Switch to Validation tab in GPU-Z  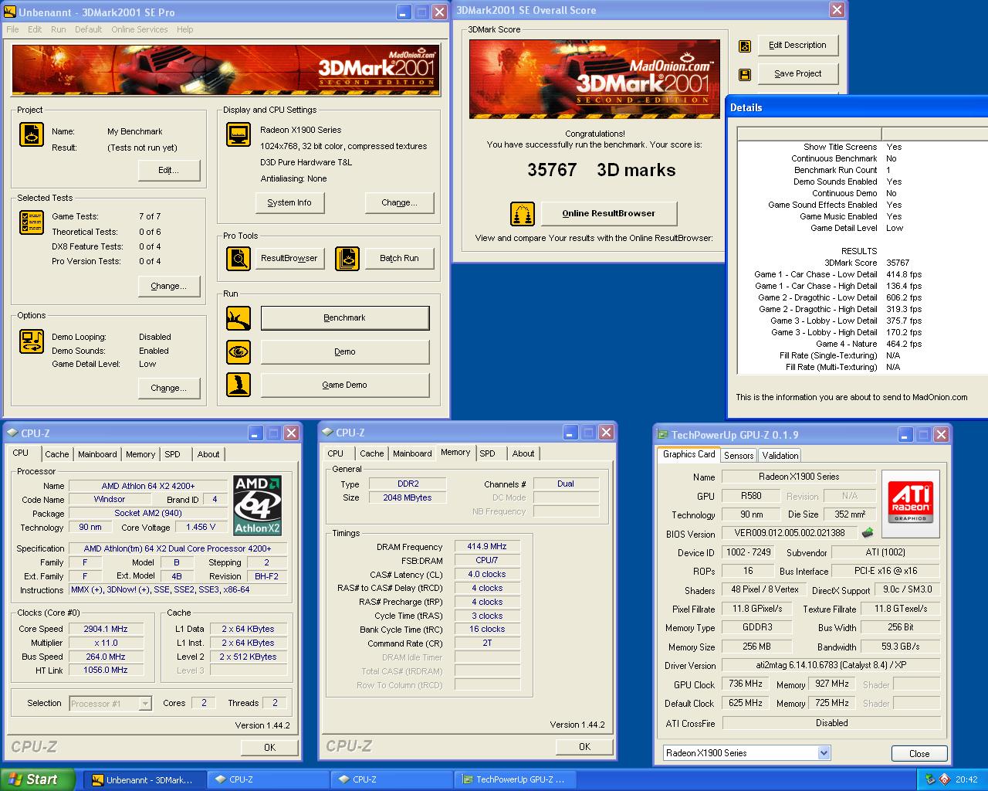click(780, 455)
